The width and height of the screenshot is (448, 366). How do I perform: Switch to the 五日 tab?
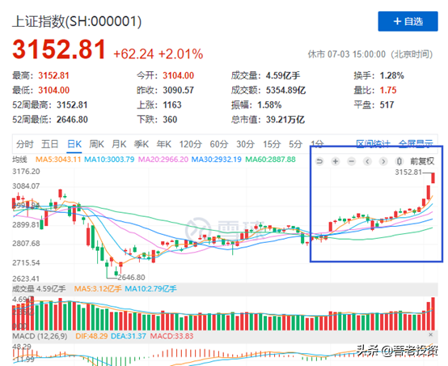point(49,144)
